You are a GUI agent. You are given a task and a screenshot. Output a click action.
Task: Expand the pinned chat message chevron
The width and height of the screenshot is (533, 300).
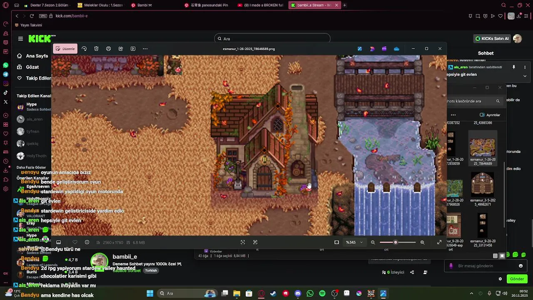pos(525,76)
